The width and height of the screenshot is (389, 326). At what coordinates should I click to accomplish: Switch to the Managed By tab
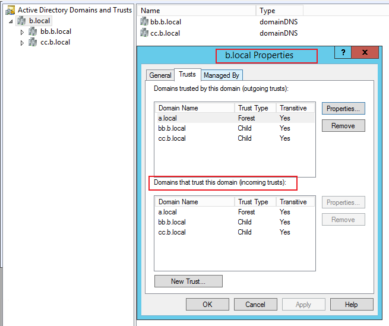pyautogui.click(x=222, y=75)
